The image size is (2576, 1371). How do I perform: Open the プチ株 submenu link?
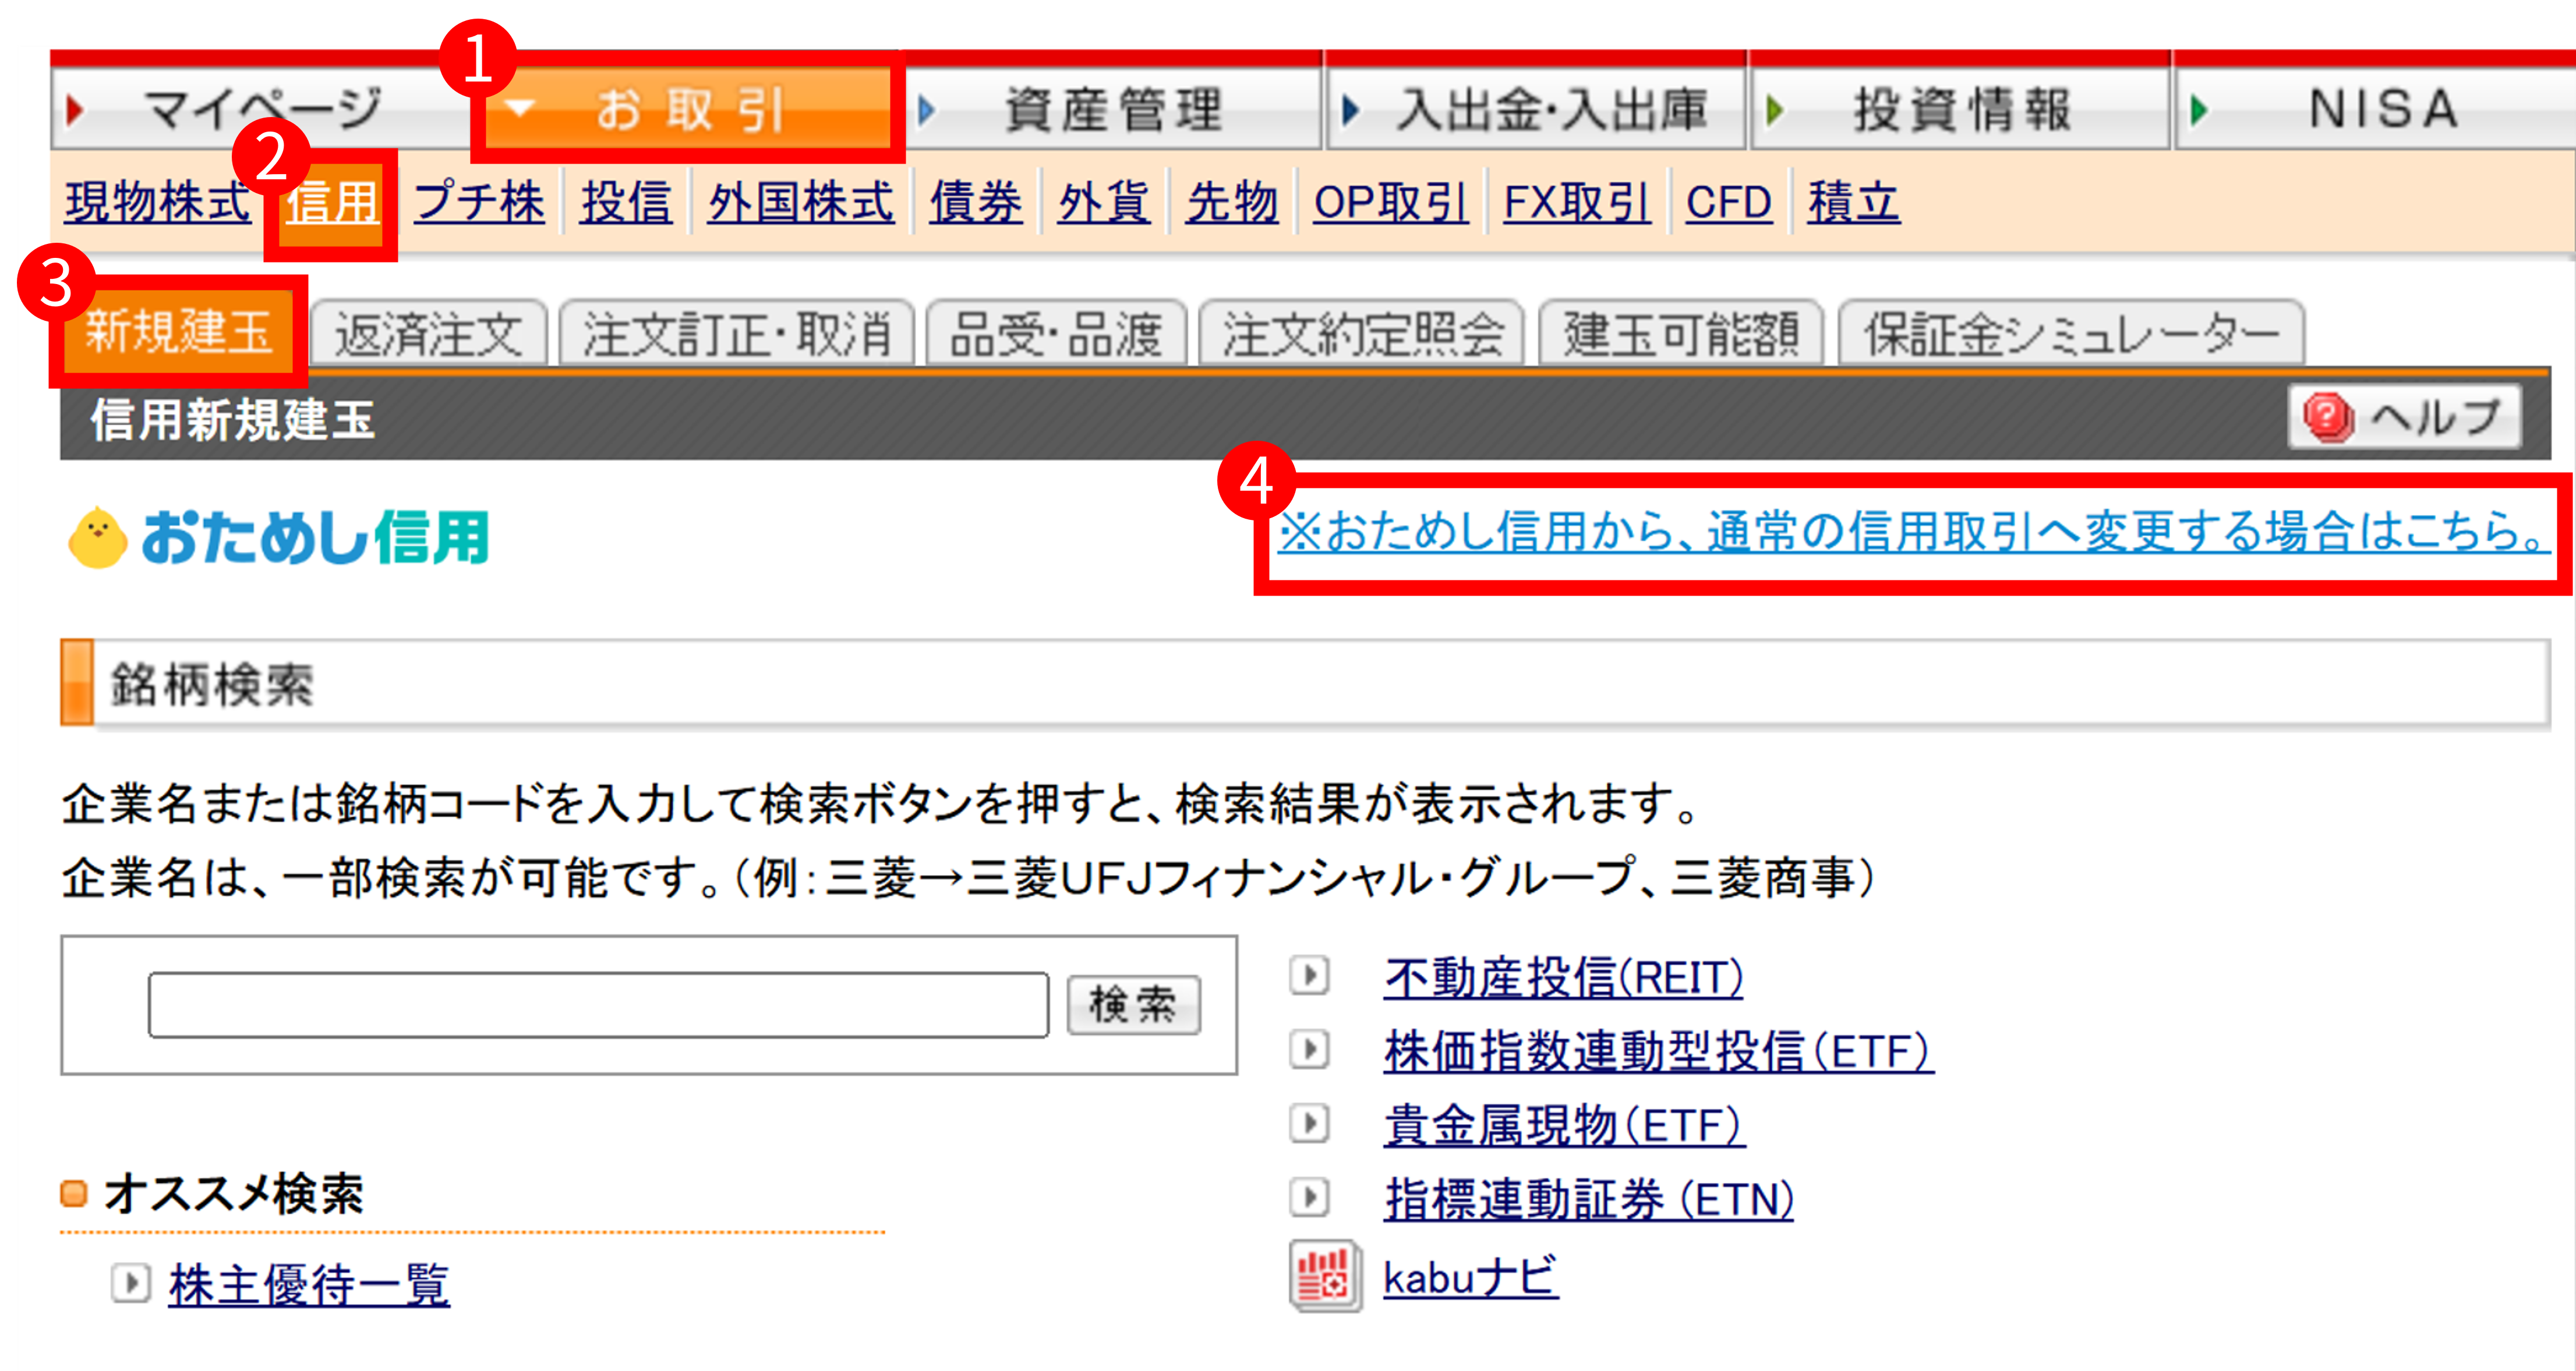[x=480, y=203]
